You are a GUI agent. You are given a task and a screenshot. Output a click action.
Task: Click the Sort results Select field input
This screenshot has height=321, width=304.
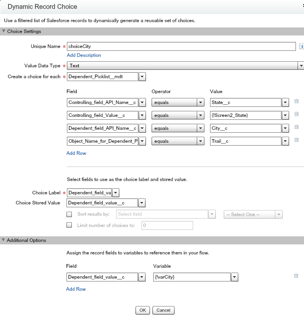[162, 214]
